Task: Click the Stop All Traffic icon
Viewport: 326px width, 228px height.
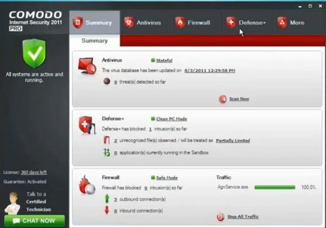Action: coord(221,217)
